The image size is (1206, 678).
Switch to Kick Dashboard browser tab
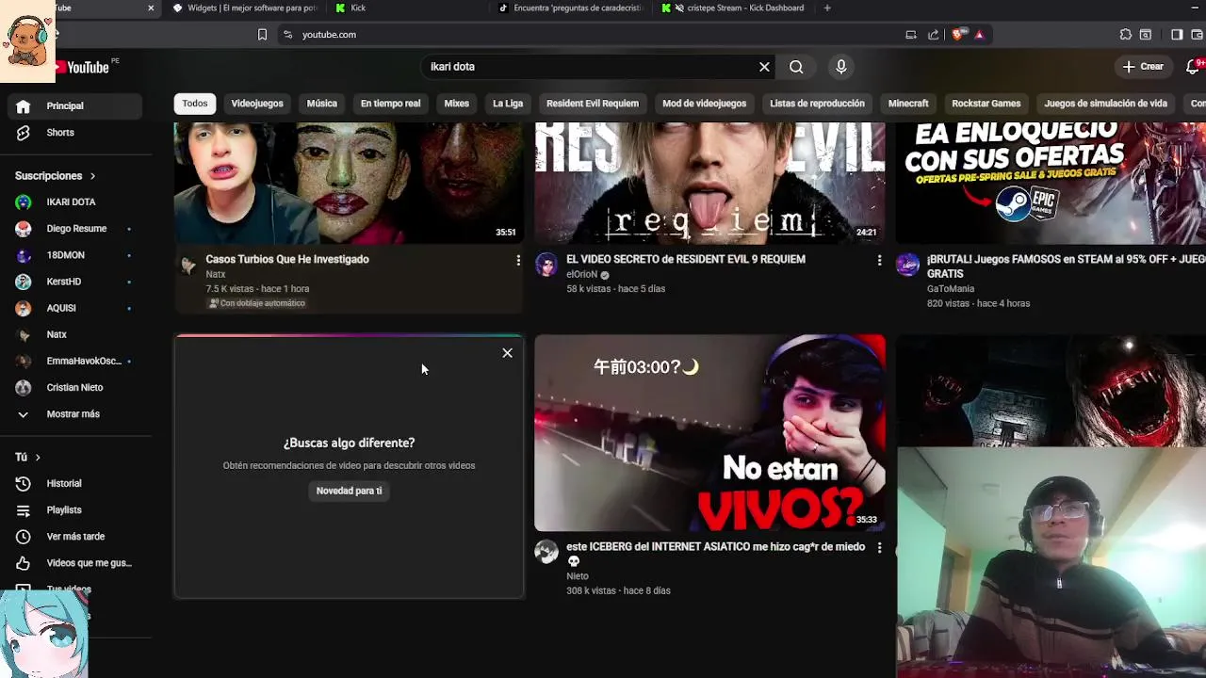pyautogui.click(x=733, y=8)
